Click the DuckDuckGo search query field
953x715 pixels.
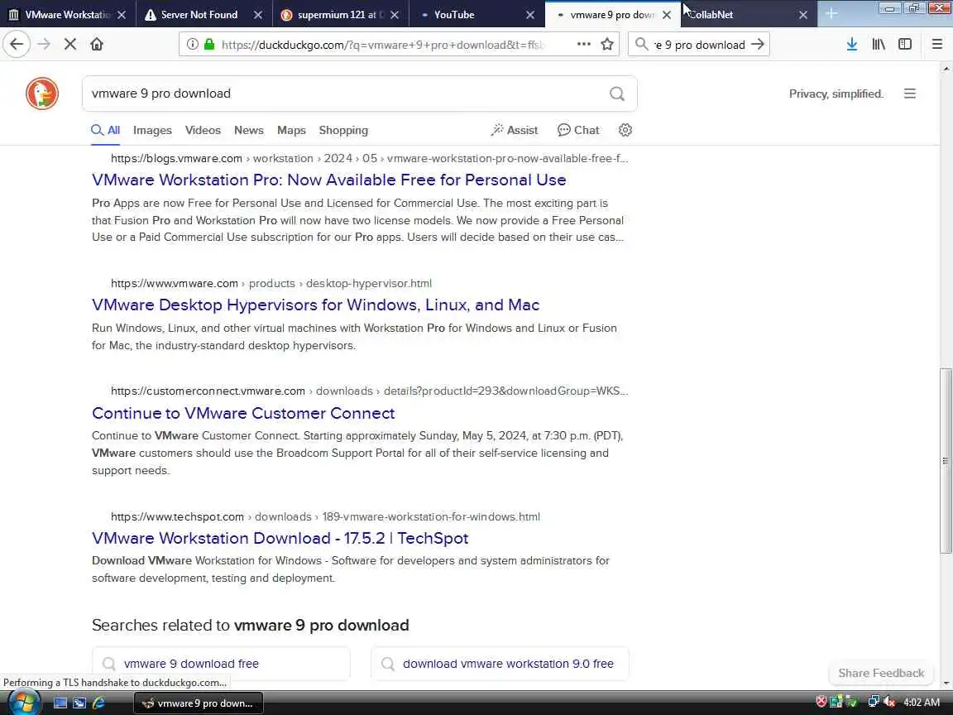347,94
